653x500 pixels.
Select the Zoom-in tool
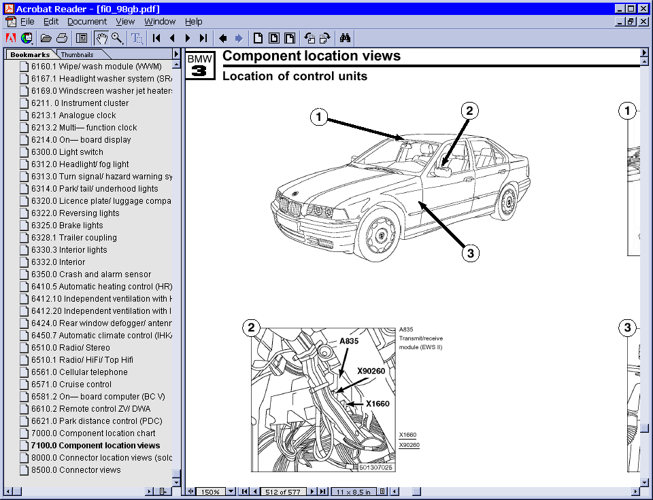point(116,38)
